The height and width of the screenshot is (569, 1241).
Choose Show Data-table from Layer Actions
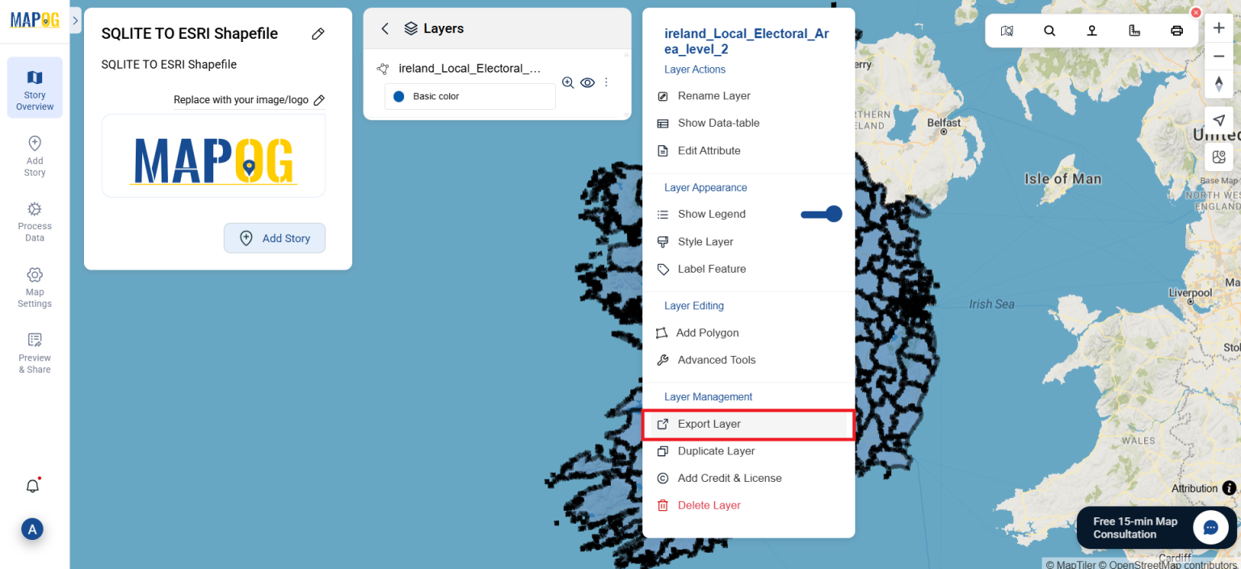point(717,123)
